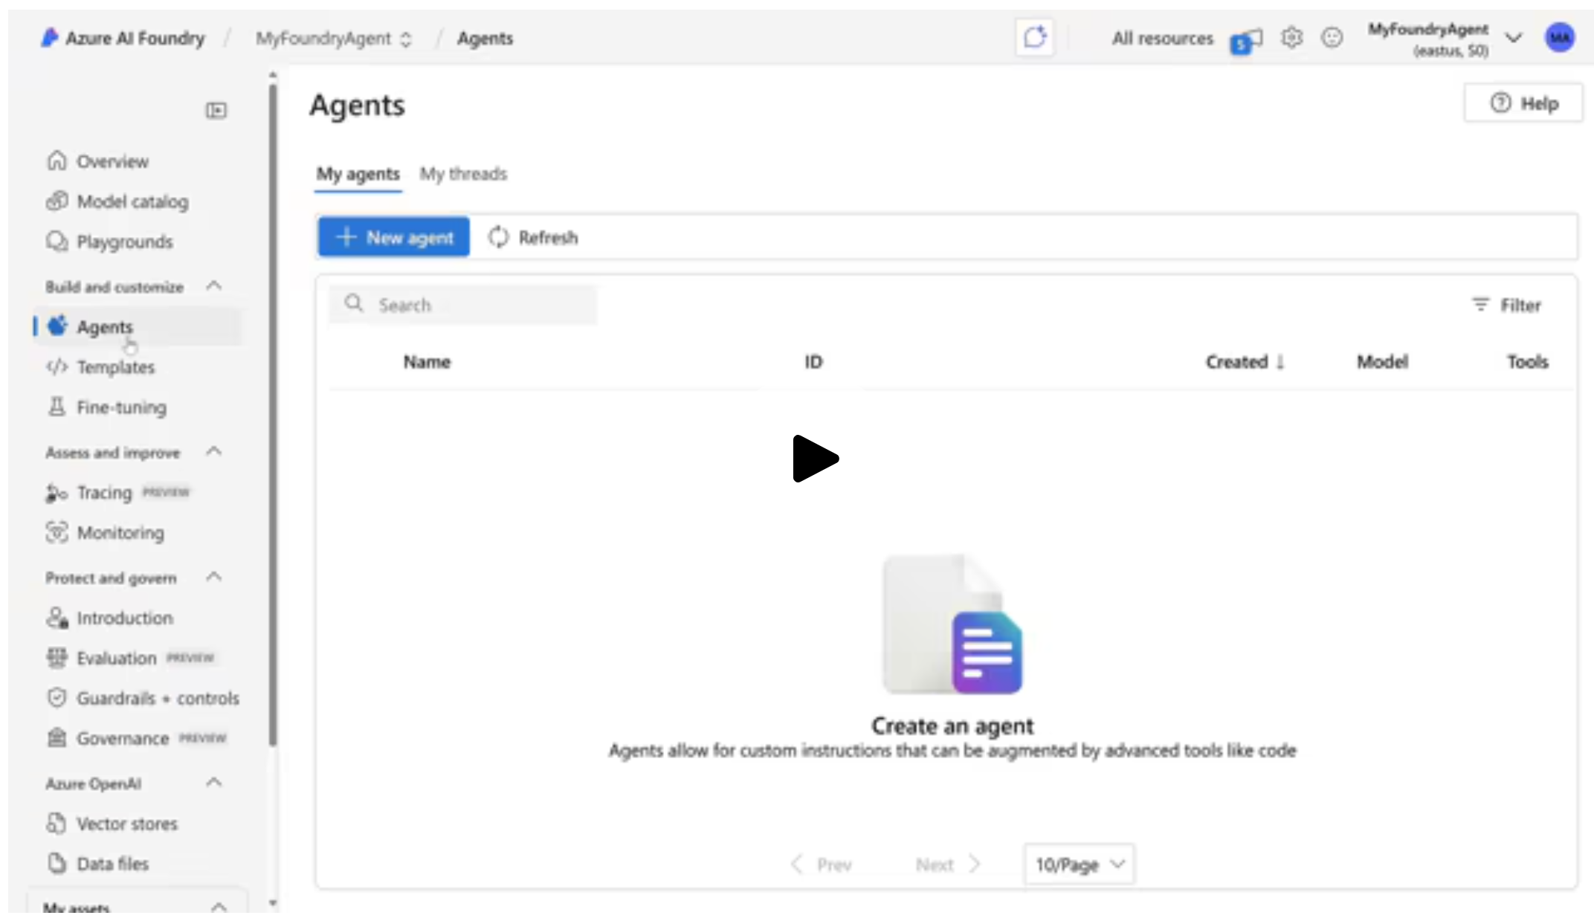1594x921 pixels.
Task: Switch to My agents tab
Action: tap(358, 174)
